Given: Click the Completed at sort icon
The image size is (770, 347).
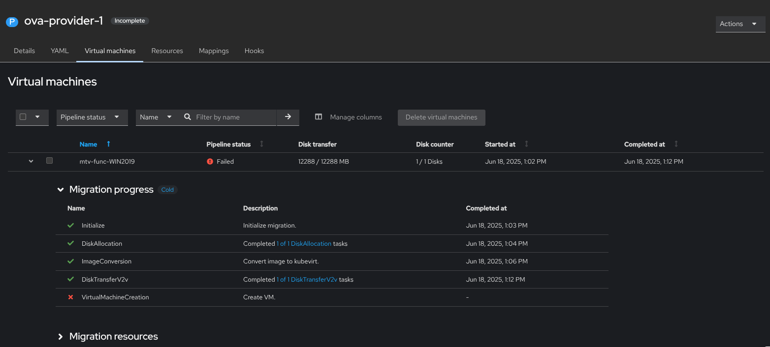Looking at the screenshot, I should coord(676,144).
